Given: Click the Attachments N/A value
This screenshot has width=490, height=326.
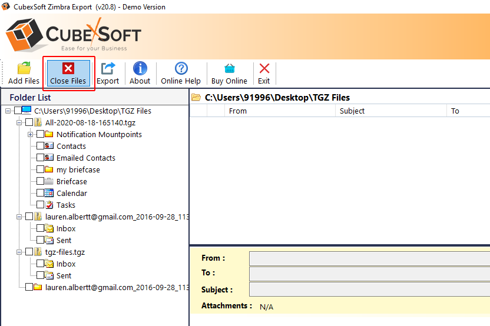Looking at the screenshot, I should [267, 307].
